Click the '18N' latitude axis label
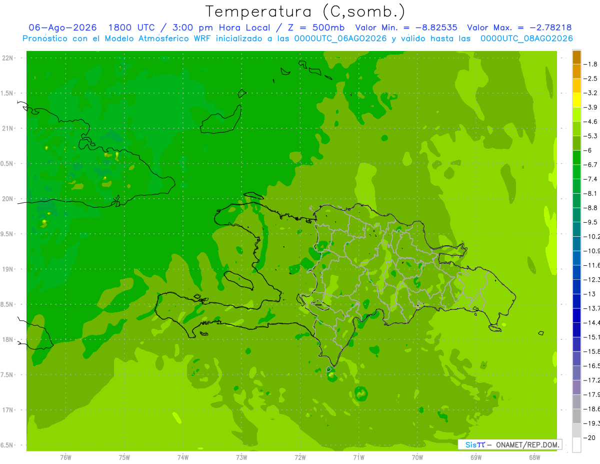Screen dimensions: 600x464 point(8,340)
